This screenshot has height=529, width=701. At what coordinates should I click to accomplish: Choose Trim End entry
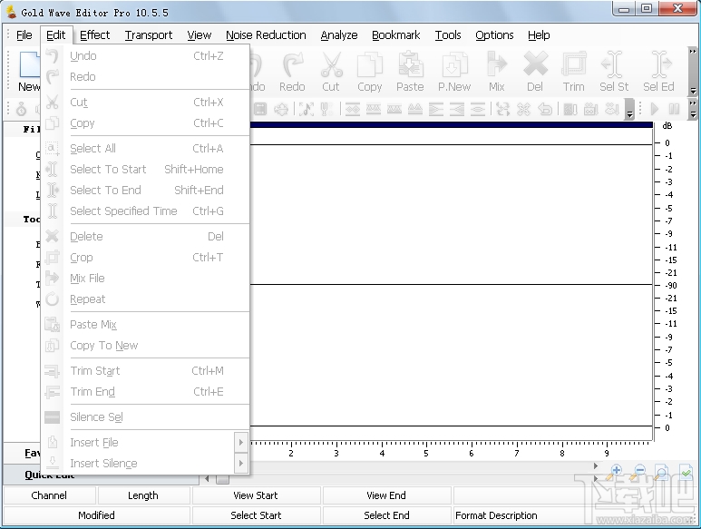coord(145,392)
